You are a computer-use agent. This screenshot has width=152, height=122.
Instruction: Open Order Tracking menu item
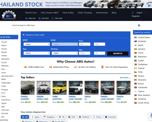point(85,13)
